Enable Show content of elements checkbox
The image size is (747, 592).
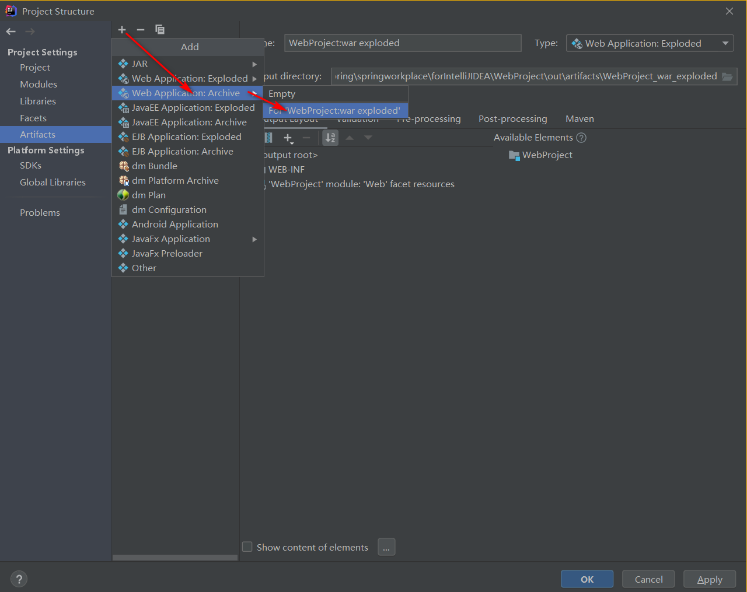click(247, 547)
